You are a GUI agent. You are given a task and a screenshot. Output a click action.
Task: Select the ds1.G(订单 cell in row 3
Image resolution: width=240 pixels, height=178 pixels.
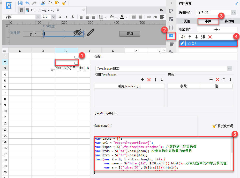click(66, 68)
